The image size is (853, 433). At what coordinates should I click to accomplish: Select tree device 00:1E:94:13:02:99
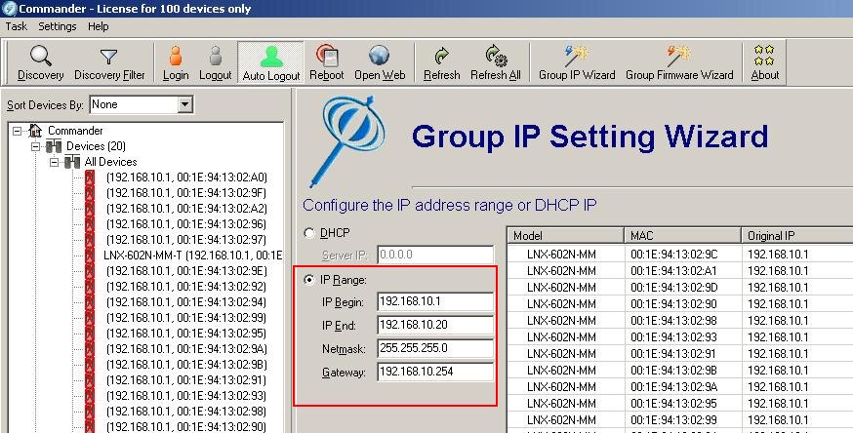tap(186, 317)
